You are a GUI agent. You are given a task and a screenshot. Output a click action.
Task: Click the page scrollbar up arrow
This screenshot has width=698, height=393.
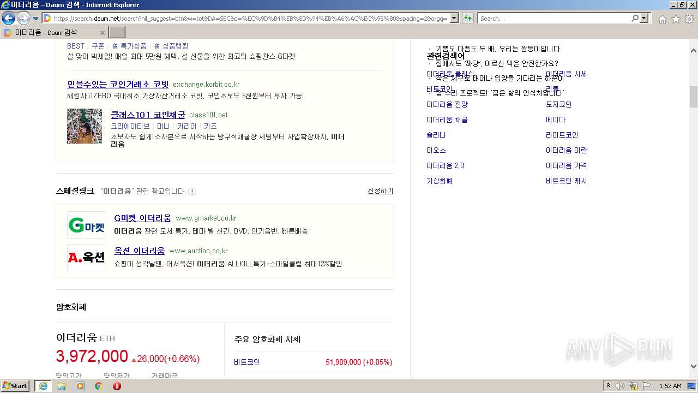click(x=694, y=50)
